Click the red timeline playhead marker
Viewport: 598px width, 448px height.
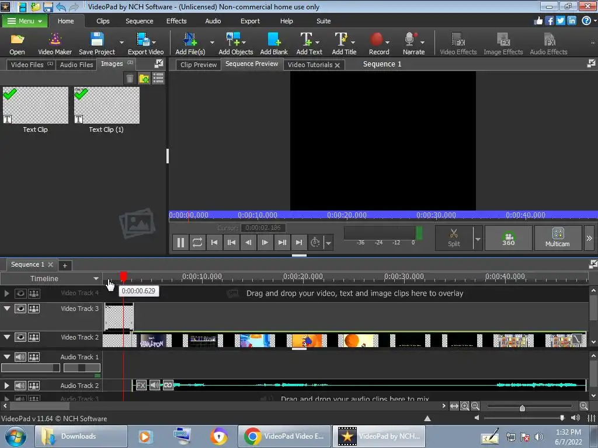click(x=123, y=276)
